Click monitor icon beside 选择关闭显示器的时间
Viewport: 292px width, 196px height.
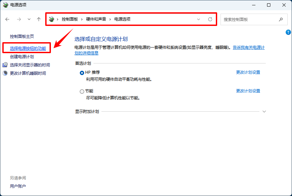point(5,65)
